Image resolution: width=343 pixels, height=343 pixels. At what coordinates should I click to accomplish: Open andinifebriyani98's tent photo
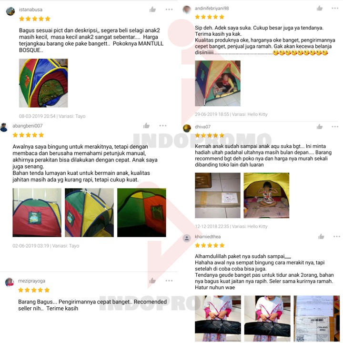point(218,83)
